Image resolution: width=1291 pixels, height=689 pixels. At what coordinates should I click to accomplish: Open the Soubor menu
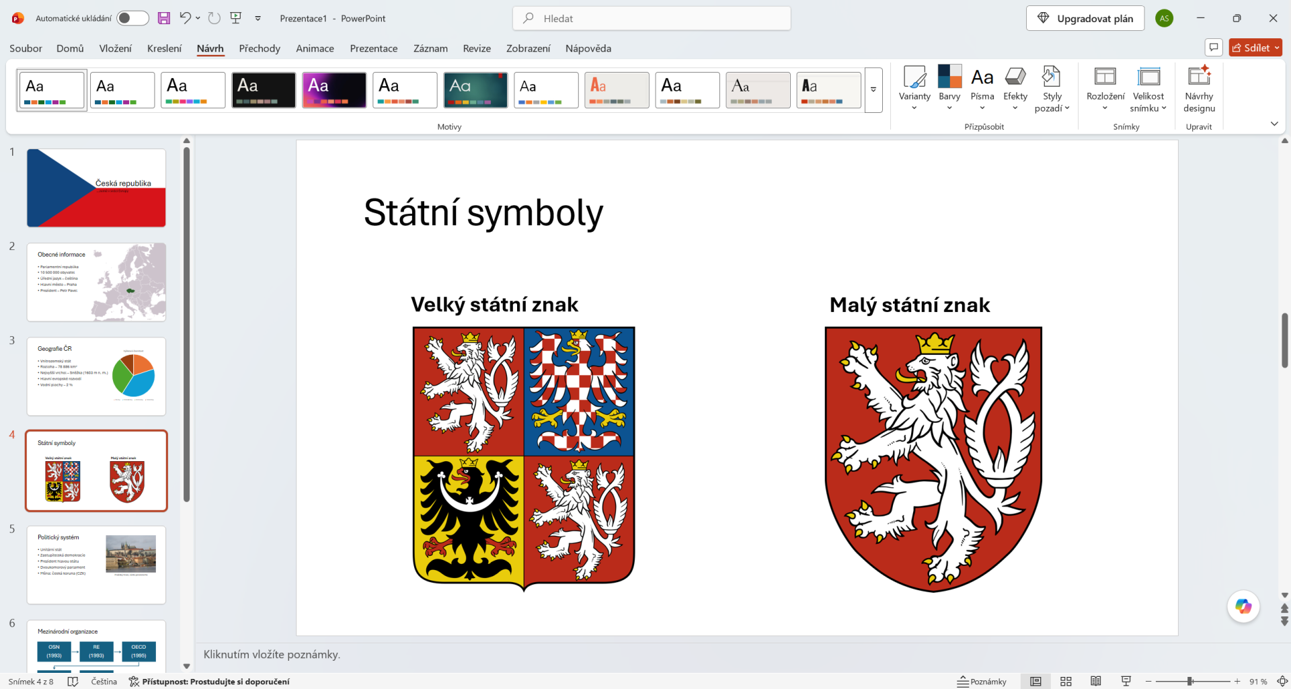[26, 48]
